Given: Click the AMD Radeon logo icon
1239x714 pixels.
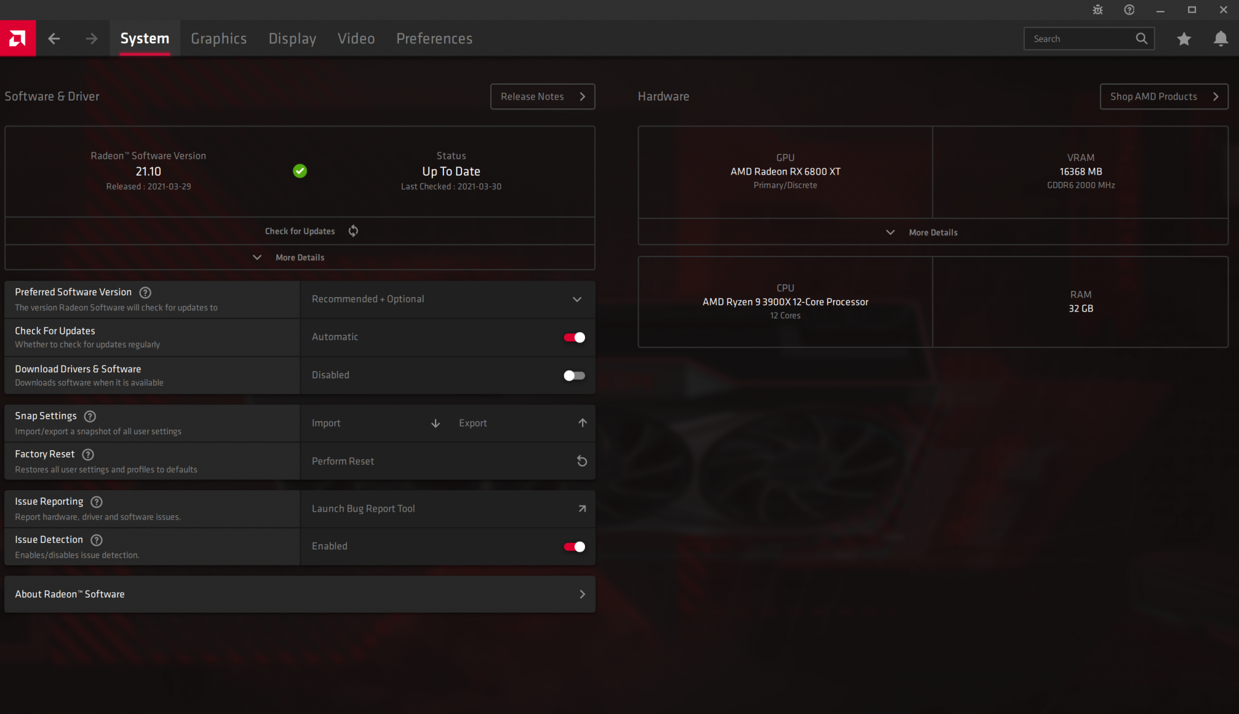Looking at the screenshot, I should [18, 38].
